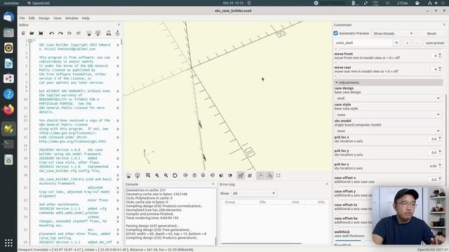The height and width of the screenshot is (252, 449).
Task: Open the Show Details dropdown in Customizer
Action: 393,34
